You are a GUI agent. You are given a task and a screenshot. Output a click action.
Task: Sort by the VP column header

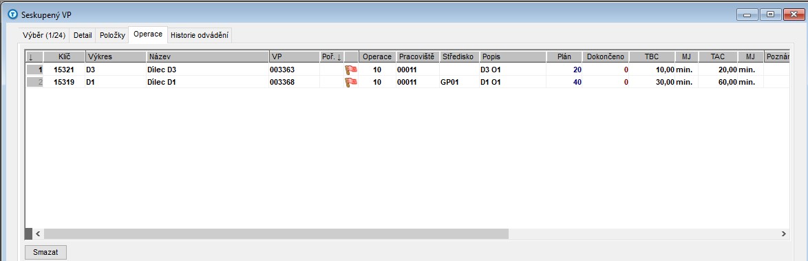pyautogui.click(x=295, y=56)
